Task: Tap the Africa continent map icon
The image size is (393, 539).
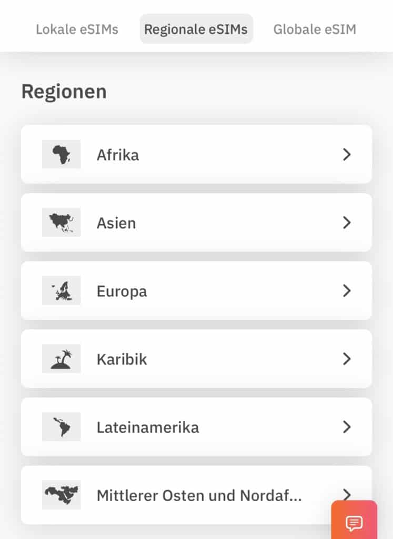Action: [61, 154]
